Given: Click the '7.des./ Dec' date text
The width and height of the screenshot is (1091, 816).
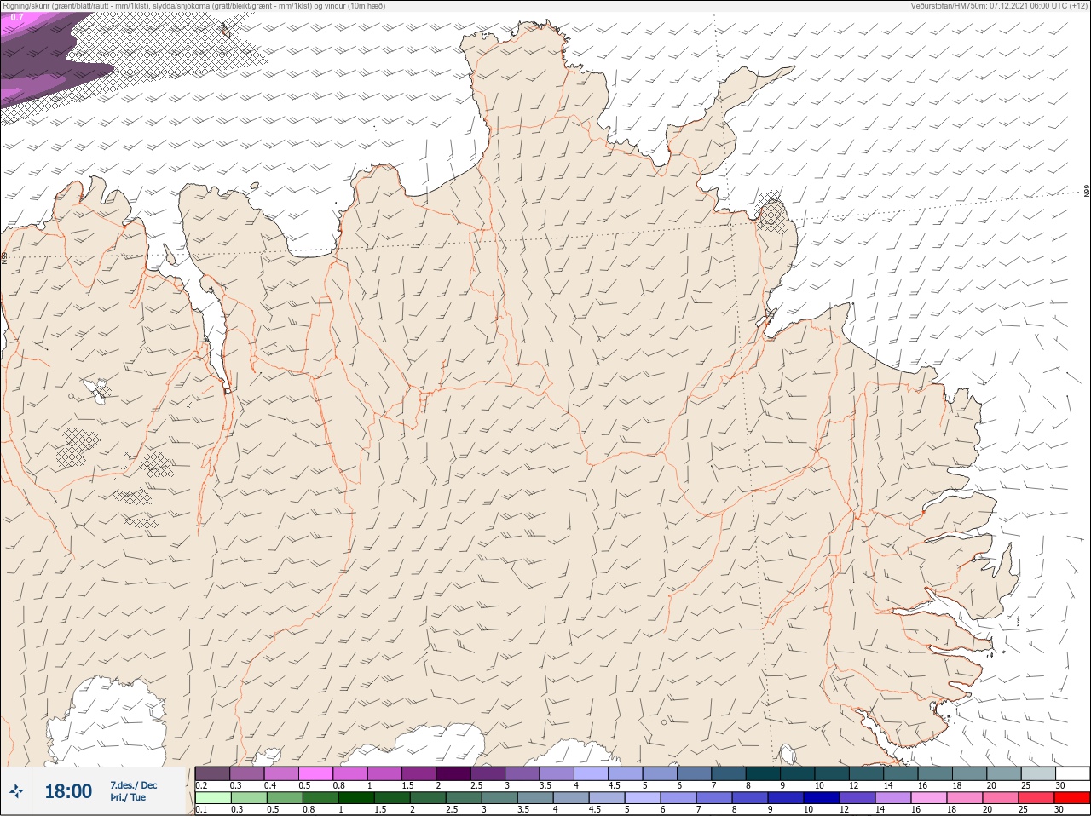Looking at the screenshot, I should pyautogui.click(x=133, y=785).
